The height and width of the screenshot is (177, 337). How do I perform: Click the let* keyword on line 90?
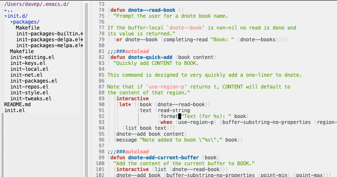tap(125, 105)
